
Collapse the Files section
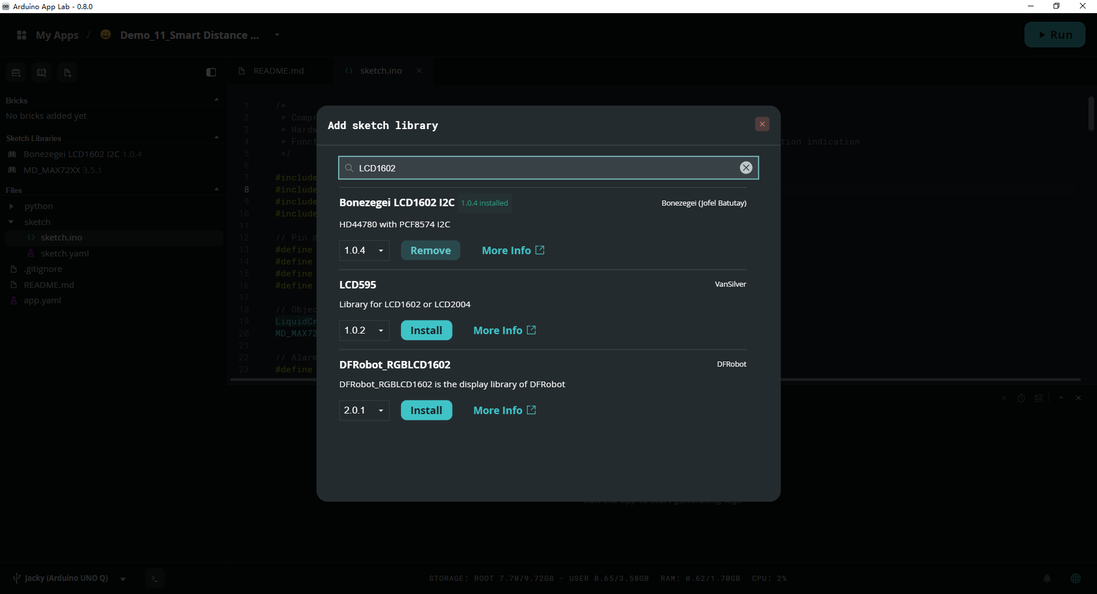pyautogui.click(x=217, y=190)
